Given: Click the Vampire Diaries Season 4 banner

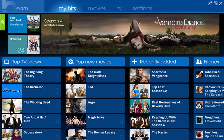Looking at the screenshot, I should click(x=130, y=34).
